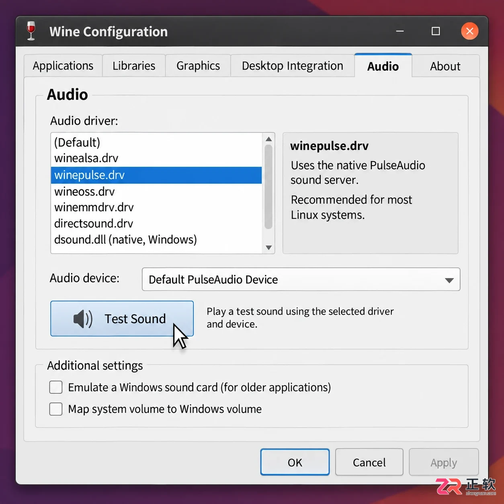Click the Audio device dropdown arrow

click(449, 280)
